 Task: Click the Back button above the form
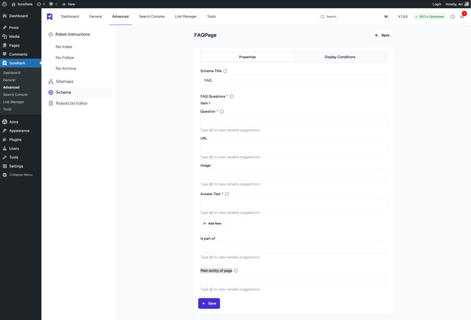coord(382,35)
